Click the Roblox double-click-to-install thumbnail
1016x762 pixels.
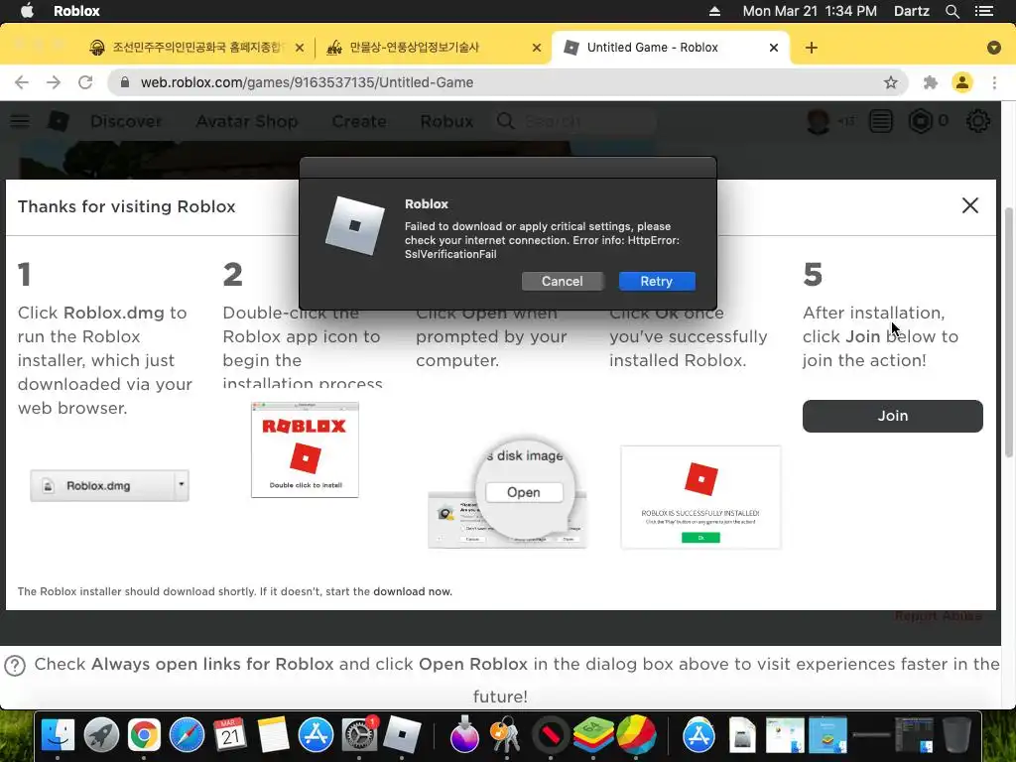point(305,449)
